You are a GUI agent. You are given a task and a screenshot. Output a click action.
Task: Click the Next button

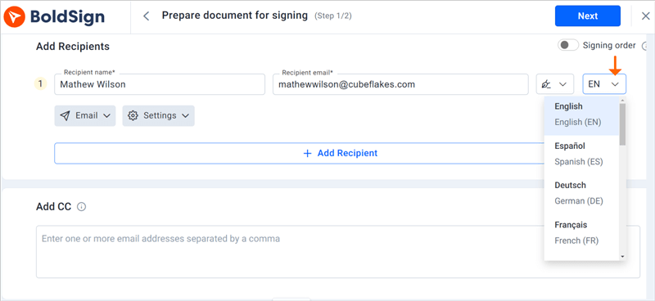point(588,16)
